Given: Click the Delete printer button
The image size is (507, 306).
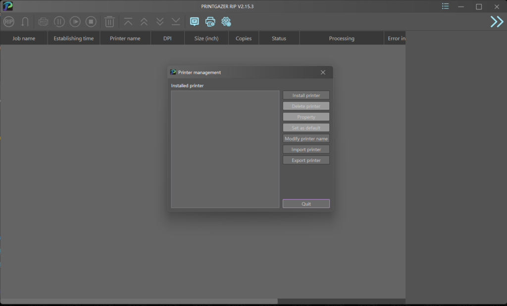Looking at the screenshot, I should click(306, 106).
